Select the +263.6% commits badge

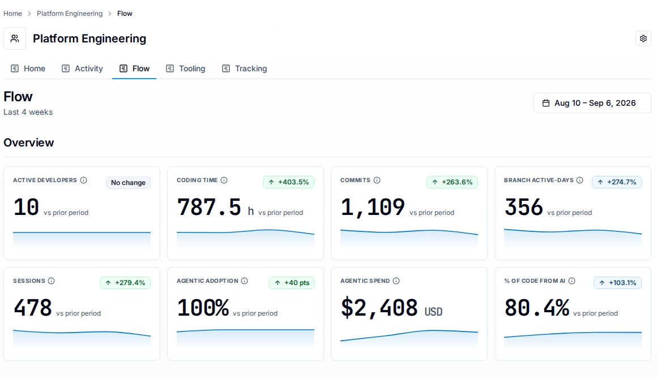pyautogui.click(x=452, y=182)
